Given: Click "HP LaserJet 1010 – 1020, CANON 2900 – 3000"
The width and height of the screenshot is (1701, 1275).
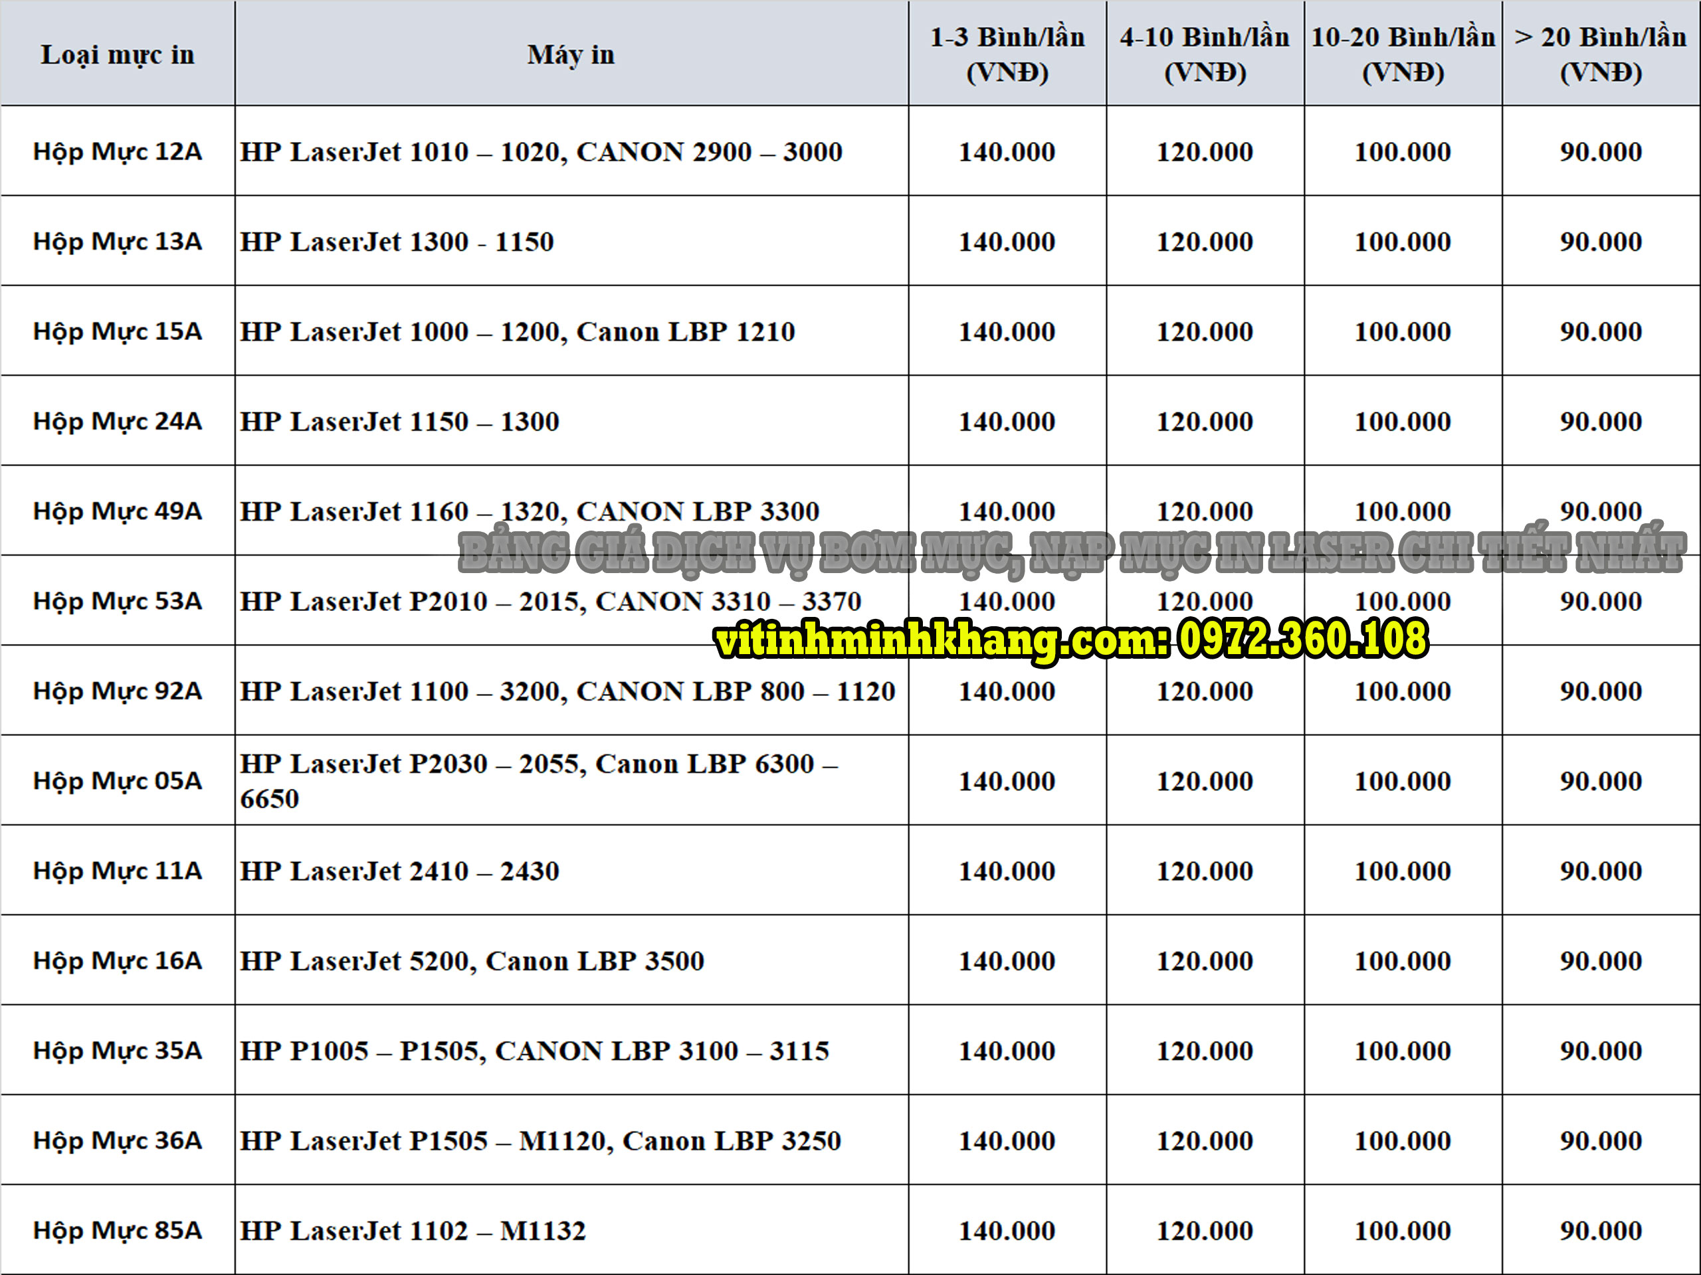Looking at the screenshot, I should [542, 151].
